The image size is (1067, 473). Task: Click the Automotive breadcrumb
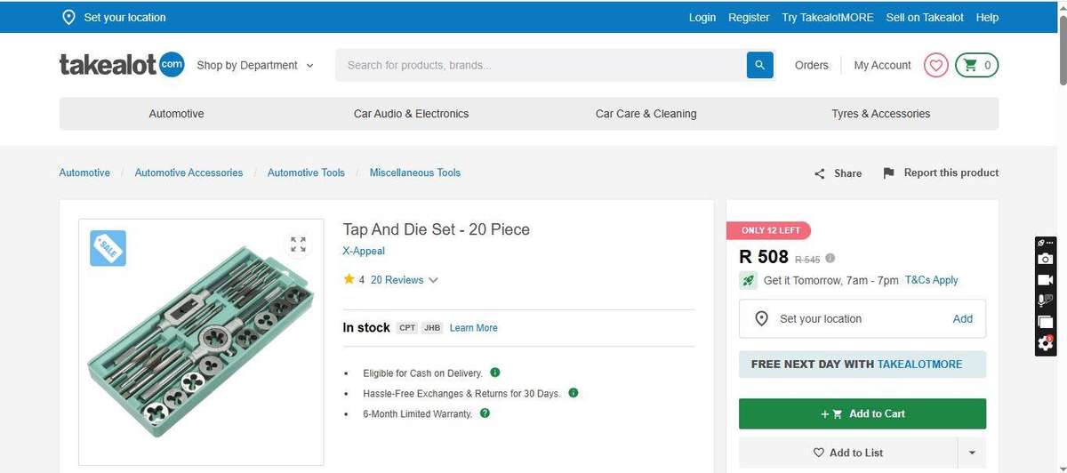pyautogui.click(x=84, y=172)
